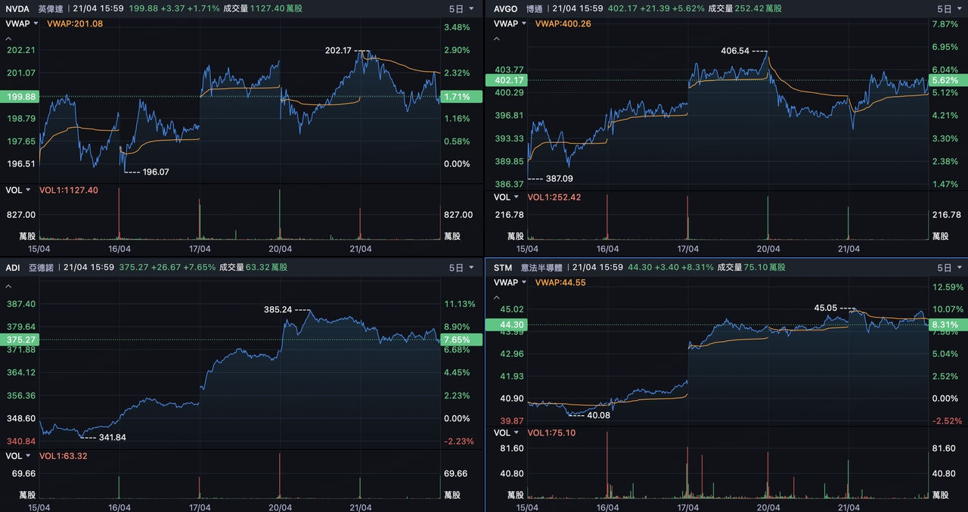
Task: Click the STM ticker symbol
Action: [x=502, y=268]
